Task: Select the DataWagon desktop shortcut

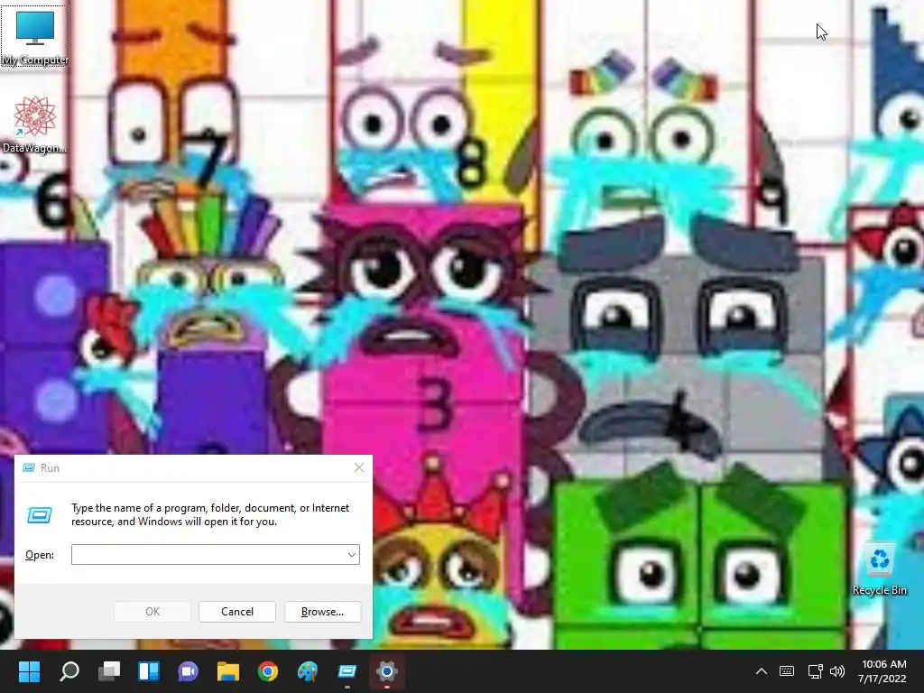Action: 34,125
